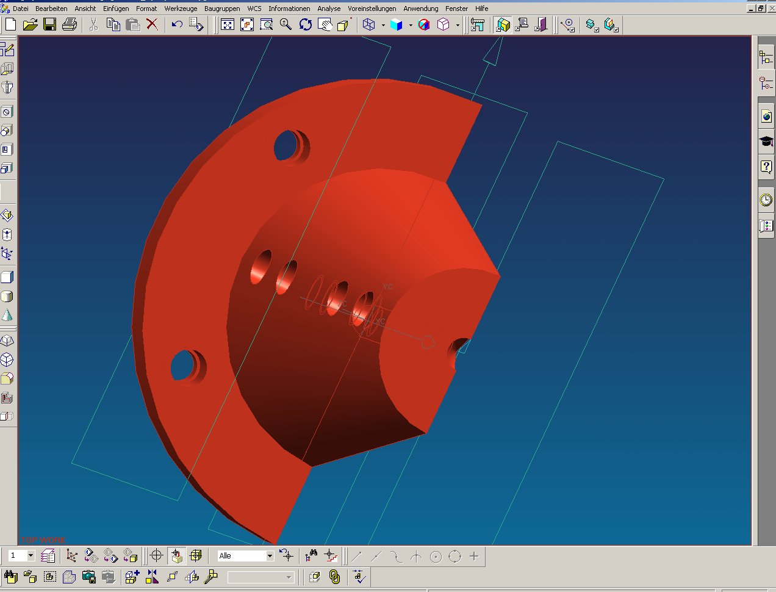Open the Werkzeuge menu
776x592 pixels.
click(181, 9)
